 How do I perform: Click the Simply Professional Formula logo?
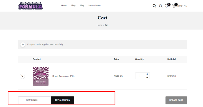coord(30,6)
